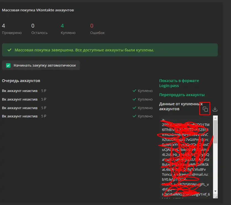Click the green checkmark of the first Куплено row
The height and width of the screenshot is (205, 231).
(x=134, y=91)
